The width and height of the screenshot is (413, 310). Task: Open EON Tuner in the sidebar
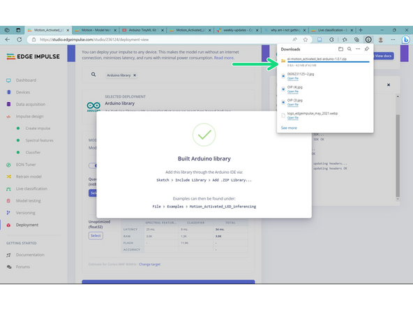(x=26, y=165)
